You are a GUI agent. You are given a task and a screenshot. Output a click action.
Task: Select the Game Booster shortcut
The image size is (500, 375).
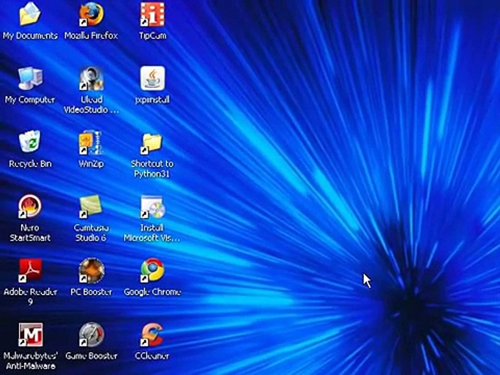click(91, 335)
